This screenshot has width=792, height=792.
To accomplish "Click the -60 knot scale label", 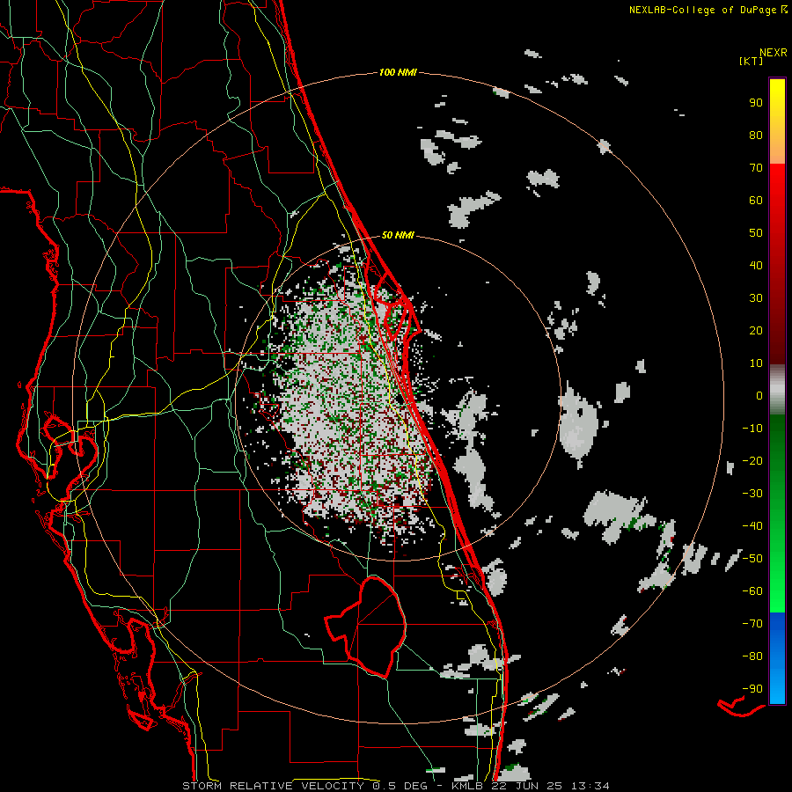I will pos(752,591).
